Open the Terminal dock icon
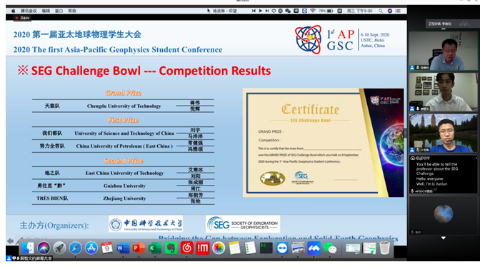 (x=266, y=248)
